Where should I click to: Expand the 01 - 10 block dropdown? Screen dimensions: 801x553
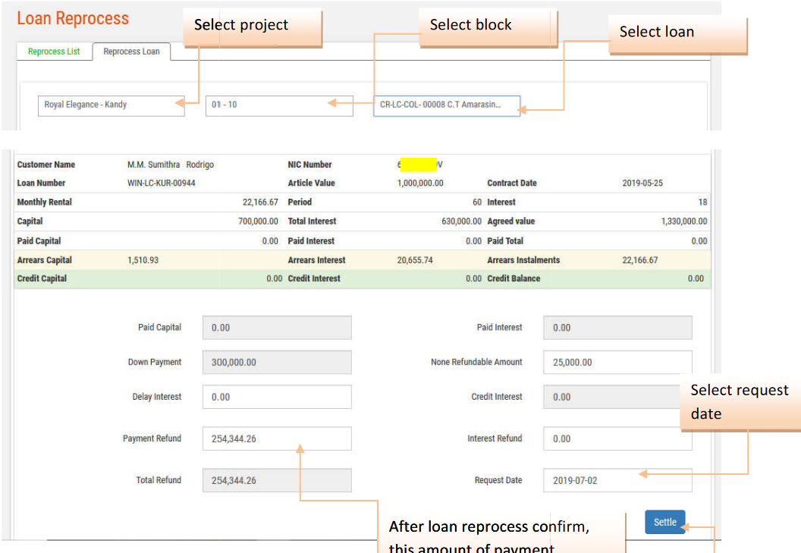point(278,105)
